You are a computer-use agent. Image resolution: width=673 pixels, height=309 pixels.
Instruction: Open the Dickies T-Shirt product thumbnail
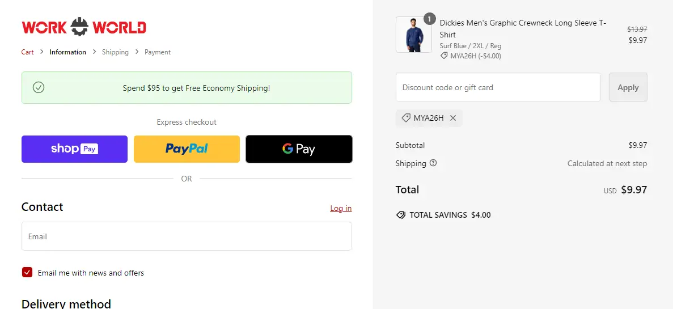tap(413, 35)
